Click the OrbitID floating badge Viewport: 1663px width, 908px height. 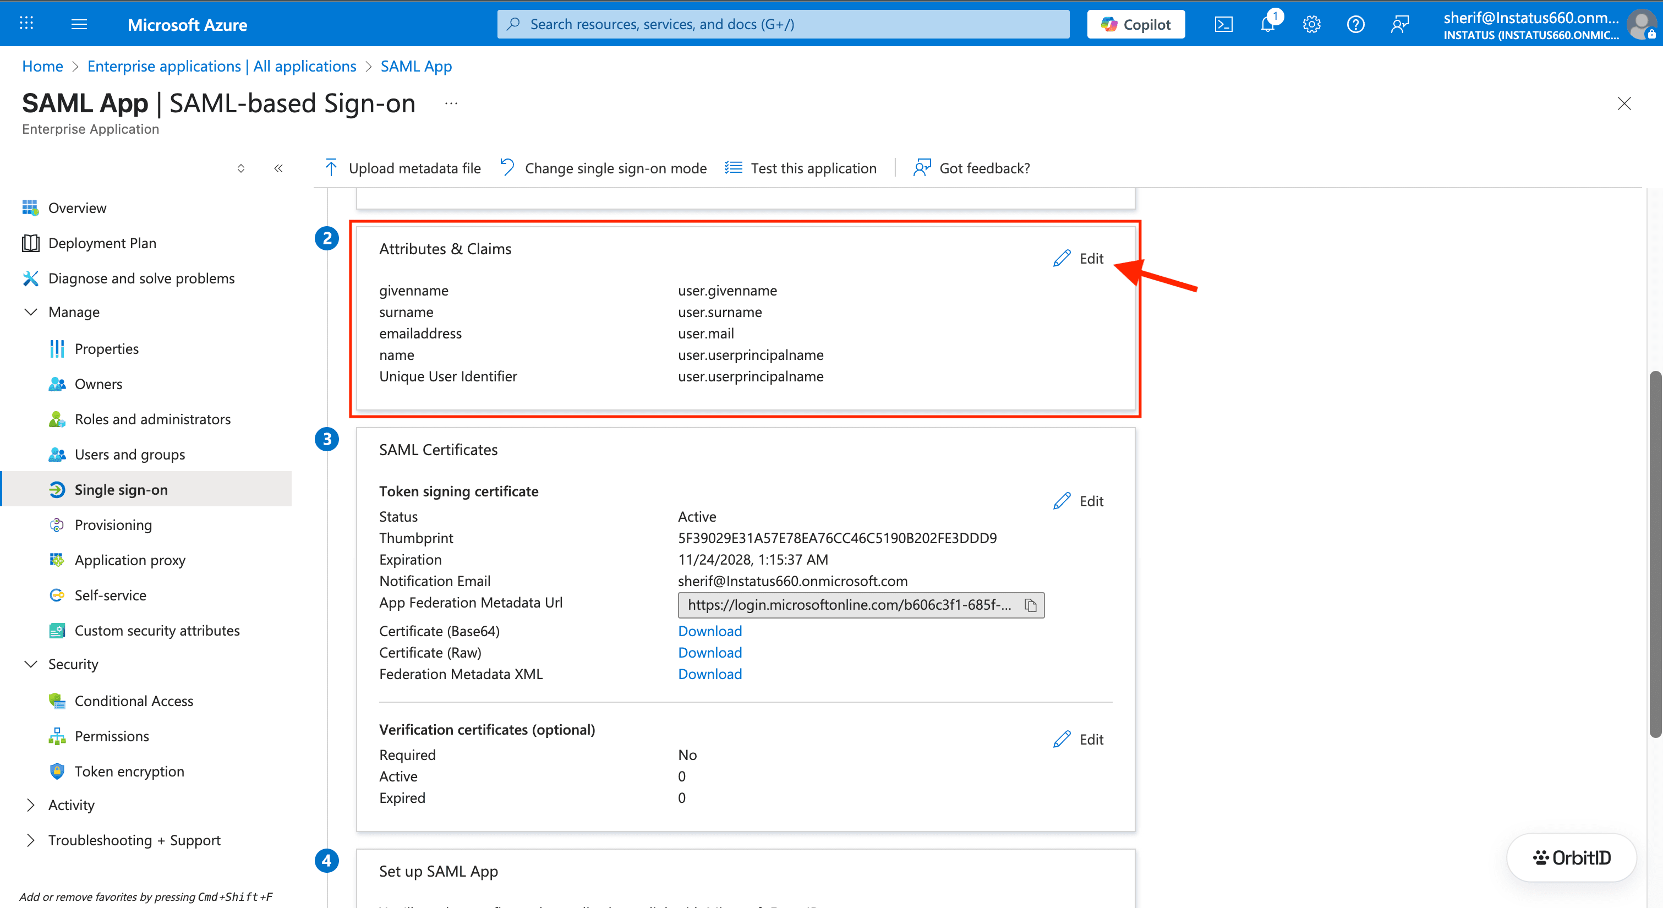click(x=1571, y=857)
